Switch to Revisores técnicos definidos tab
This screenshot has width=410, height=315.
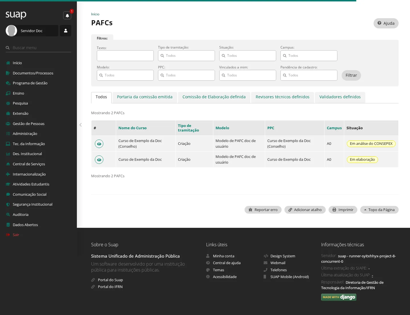pyautogui.click(x=282, y=97)
